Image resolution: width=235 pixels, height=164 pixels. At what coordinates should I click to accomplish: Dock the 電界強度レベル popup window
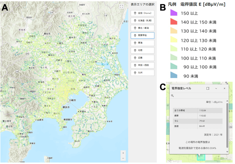[208, 88]
